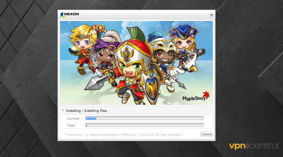This screenshot has height=157, width=283.
Task: Click the blue bullet beside Installing status
Action: pos(63,110)
